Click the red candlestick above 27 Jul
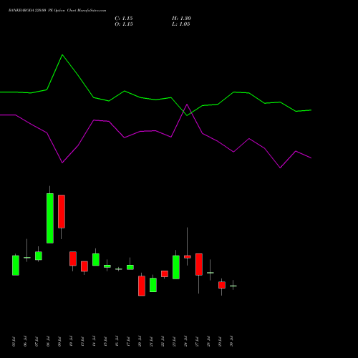 pos(199,264)
